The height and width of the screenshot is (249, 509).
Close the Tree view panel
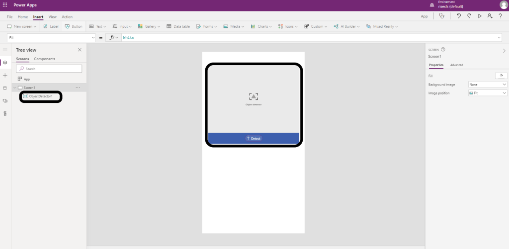tap(80, 50)
